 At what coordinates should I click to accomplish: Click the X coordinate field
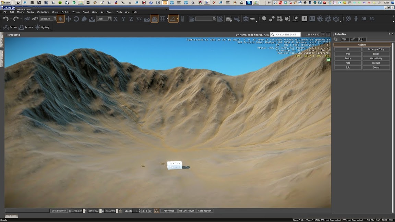[77, 211]
